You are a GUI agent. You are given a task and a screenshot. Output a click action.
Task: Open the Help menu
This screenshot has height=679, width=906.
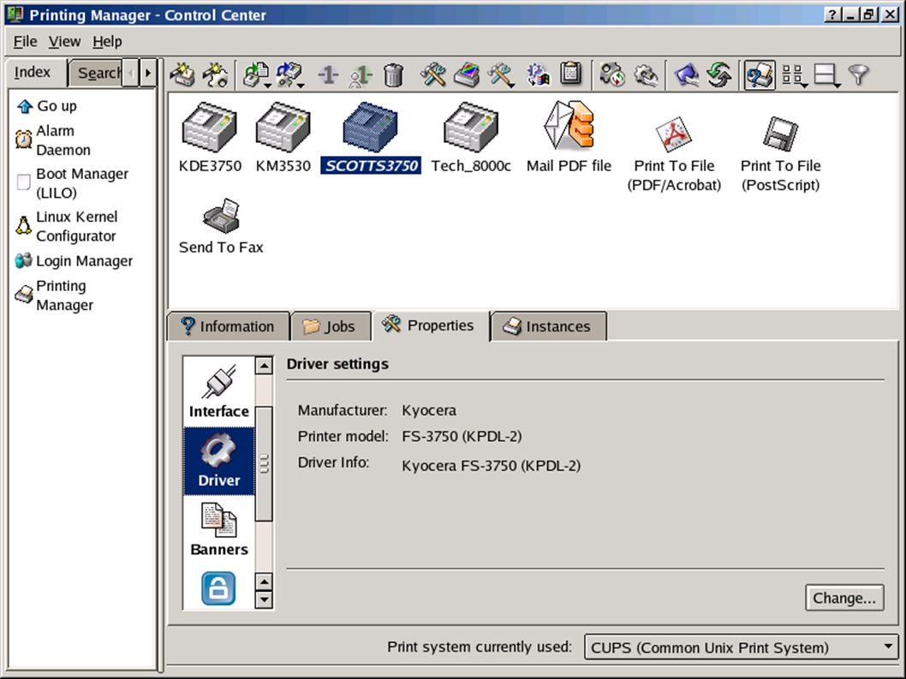107,42
